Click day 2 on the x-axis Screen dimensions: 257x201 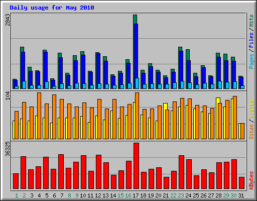point(24,195)
